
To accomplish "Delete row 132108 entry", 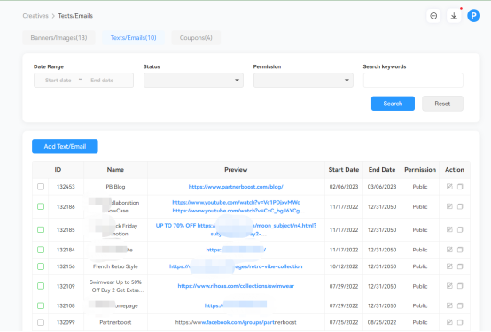I will click(x=460, y=305).
